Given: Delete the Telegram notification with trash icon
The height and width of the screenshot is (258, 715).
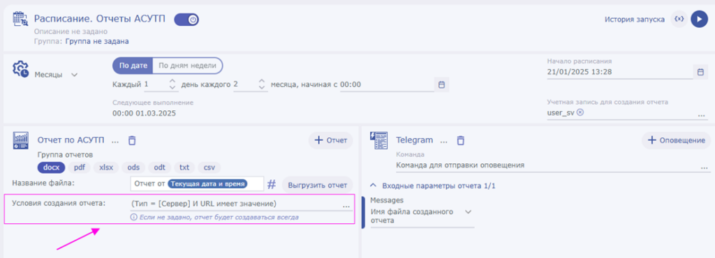Looking at the screenshot, I should click(x=461, y=140).
